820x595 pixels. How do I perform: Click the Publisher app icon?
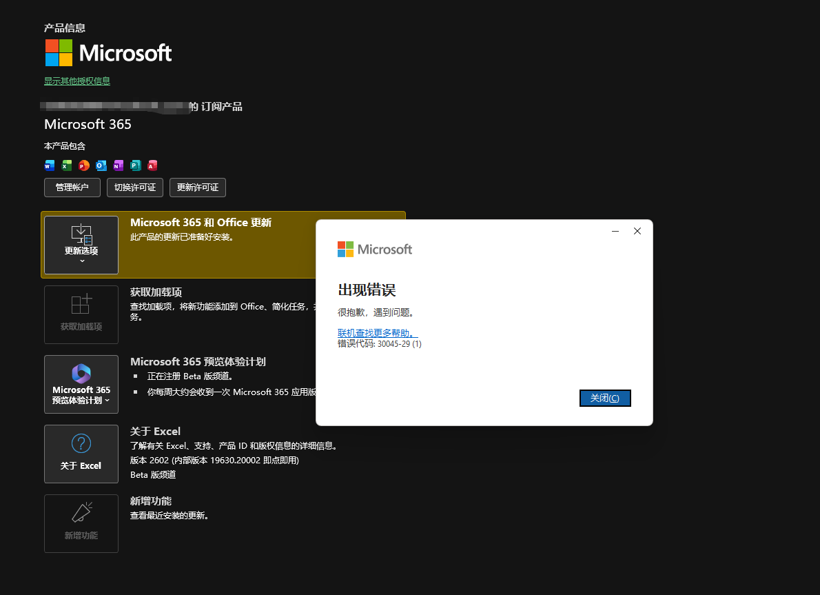(x=136, y=165)
